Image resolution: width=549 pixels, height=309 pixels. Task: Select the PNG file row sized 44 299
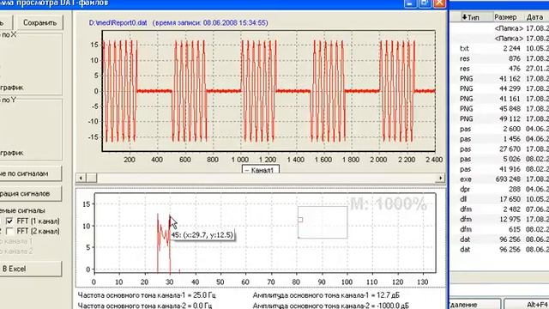pos(499,88)
